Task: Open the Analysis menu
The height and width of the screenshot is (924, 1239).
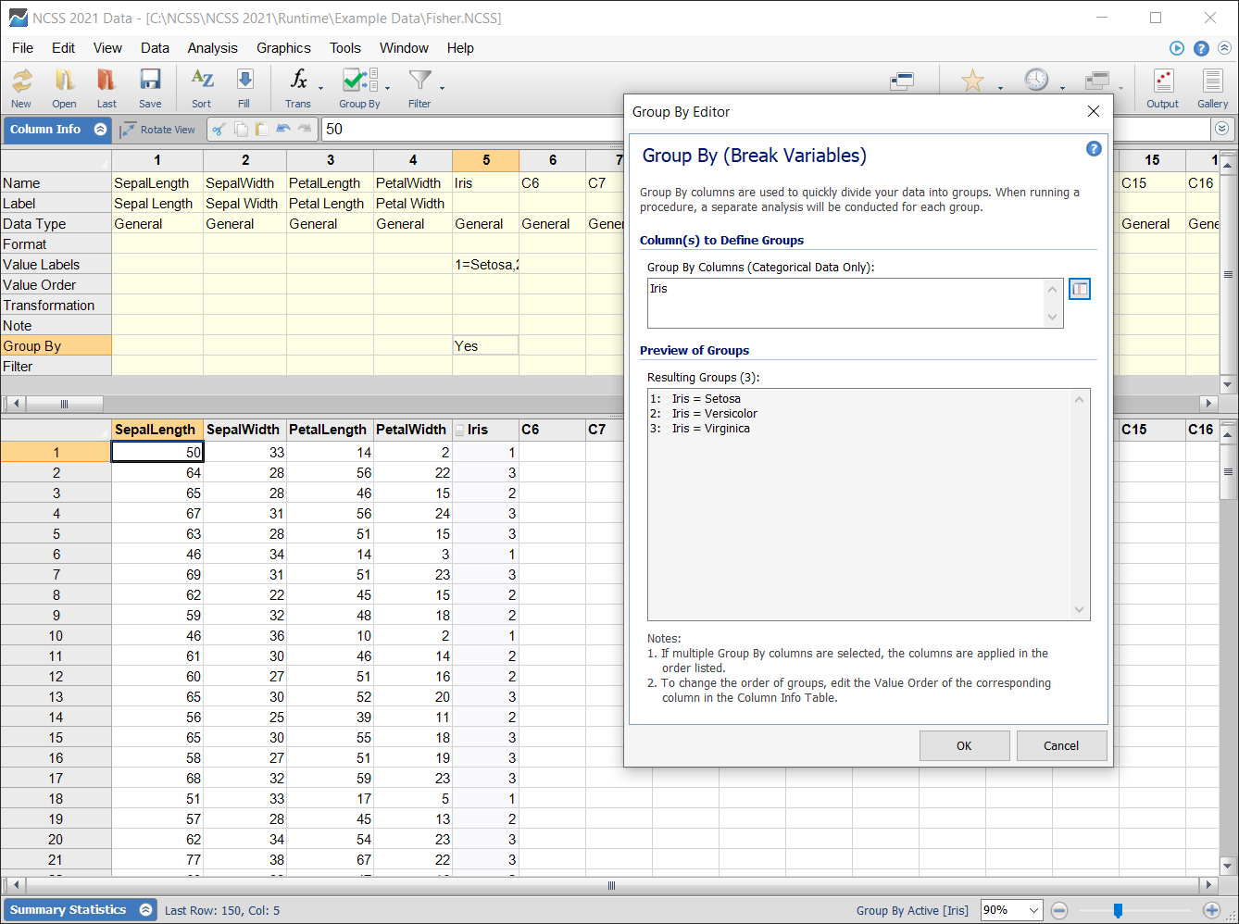Action: click(x=212, y=48)
